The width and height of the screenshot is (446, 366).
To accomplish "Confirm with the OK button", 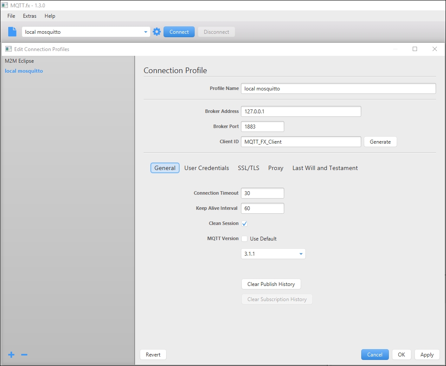I will point(401,355).
